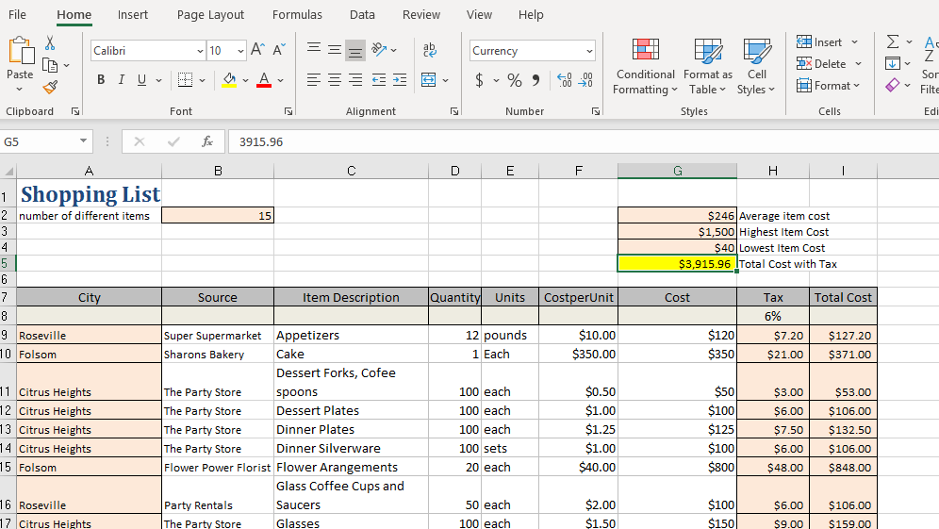This screenshot has width=939, height=529.
Task: Select the Shopping List title cell
Action: (x=90, y=193)
